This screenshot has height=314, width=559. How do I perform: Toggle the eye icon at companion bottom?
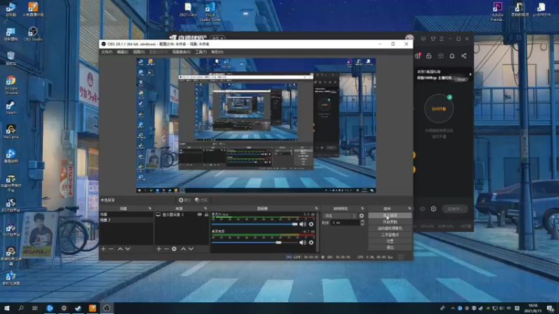tap(423, 209)
